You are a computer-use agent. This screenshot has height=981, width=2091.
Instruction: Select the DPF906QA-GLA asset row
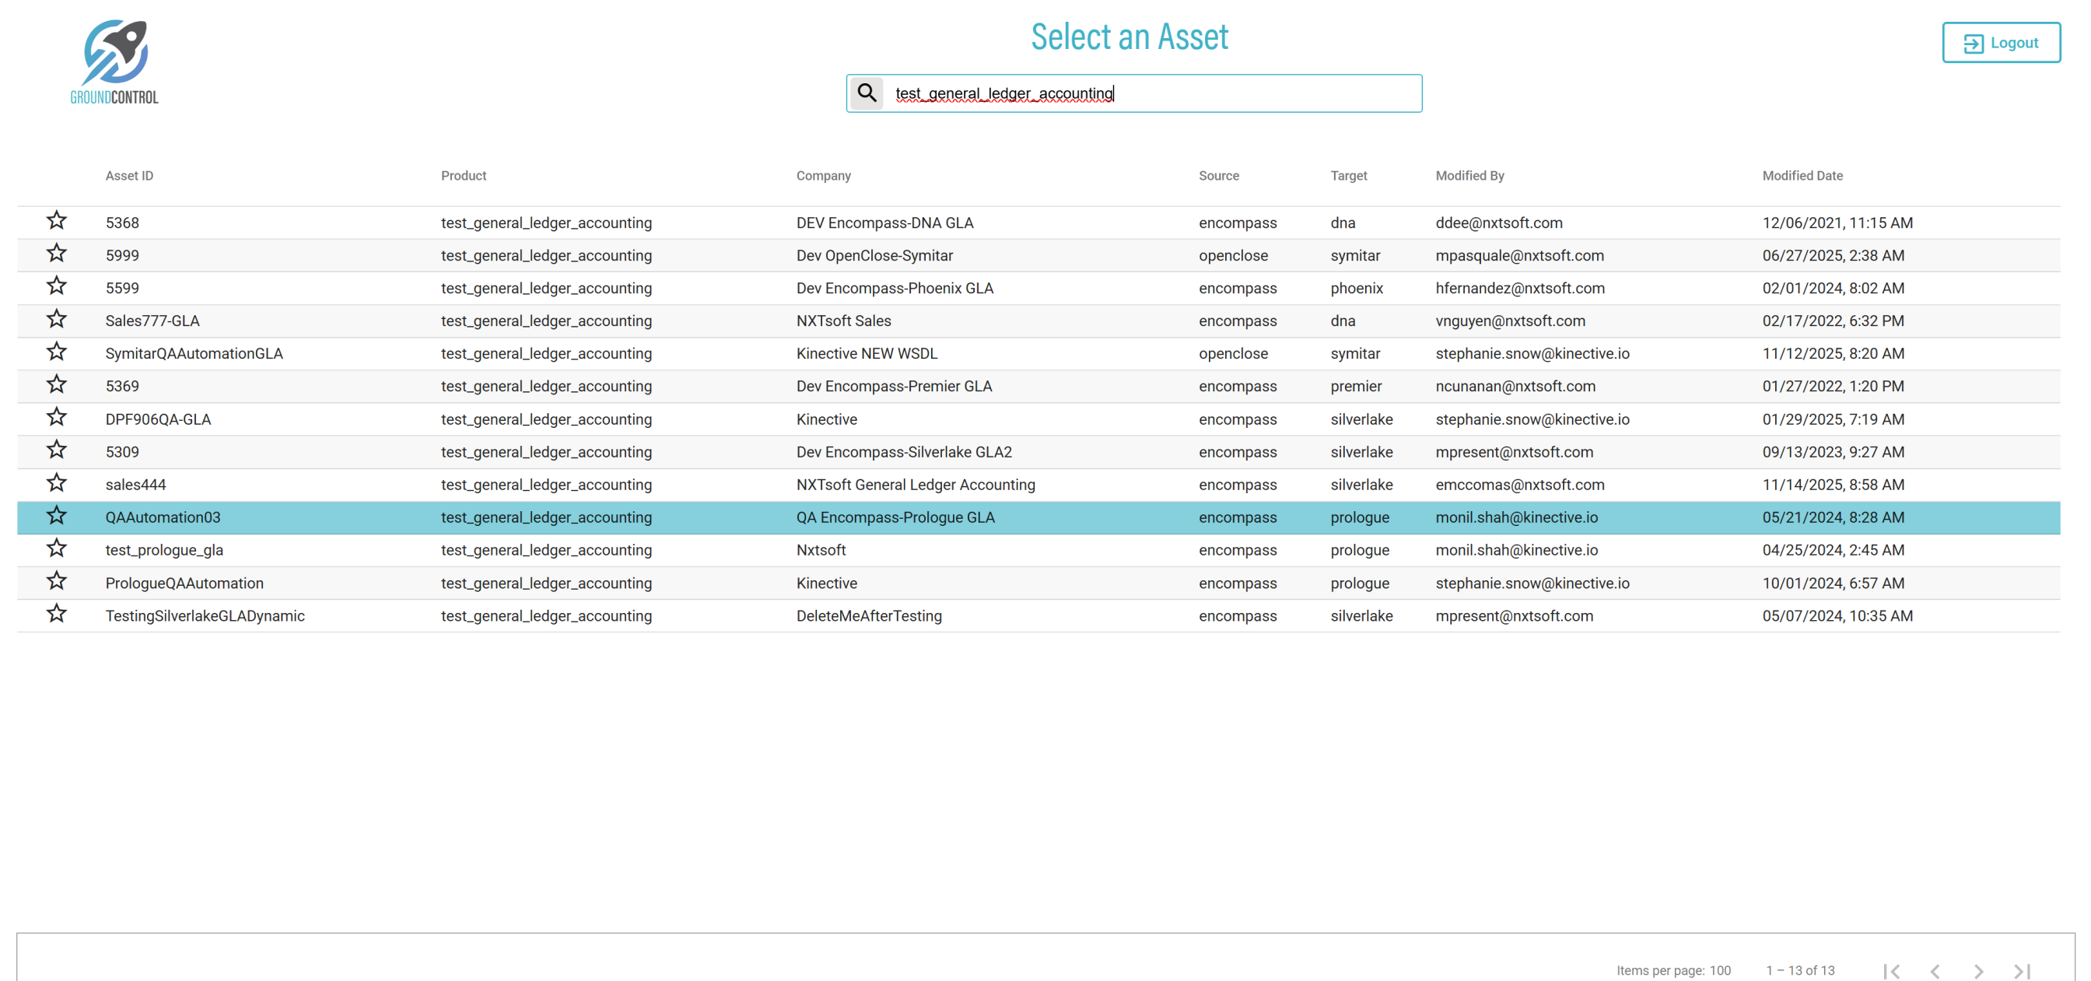pos(158,419)
